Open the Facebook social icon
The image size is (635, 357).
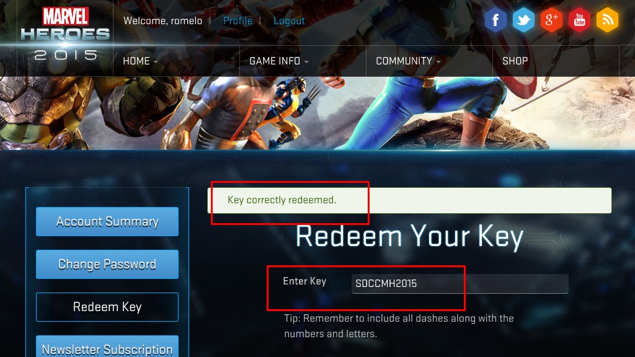pos(495,20)
